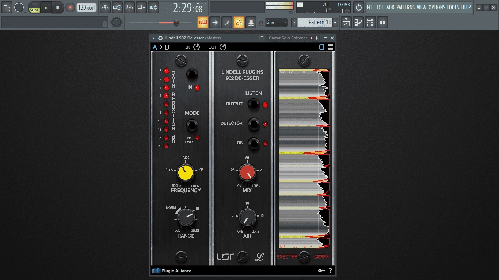Expand pattern list arrow left of Pattern 1
Image resolution: width=499 pixels, height=280 pixels.
point(294,23)
